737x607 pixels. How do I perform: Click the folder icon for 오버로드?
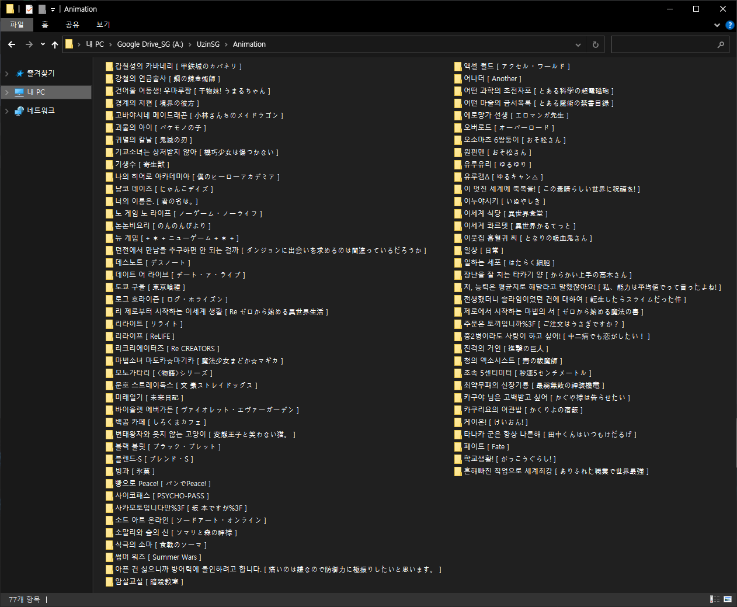(x=458, y=128)
